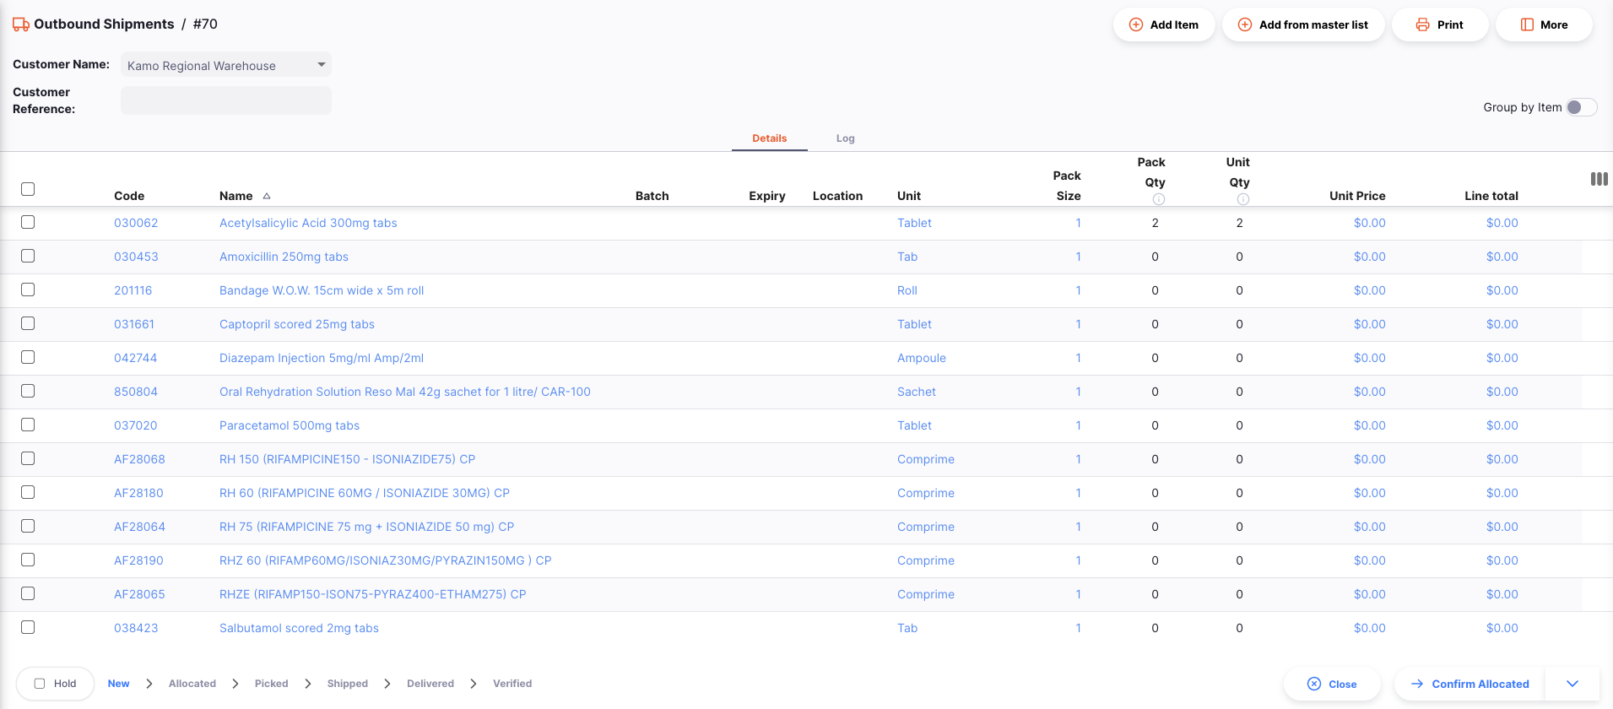
Task: Toggle the Group by Item switch
Action: (1582, 107)
